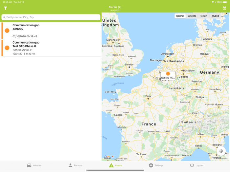Tap the Luxembourg label on map
This screenshot has height=172, width=230.
tap(177, 88)
